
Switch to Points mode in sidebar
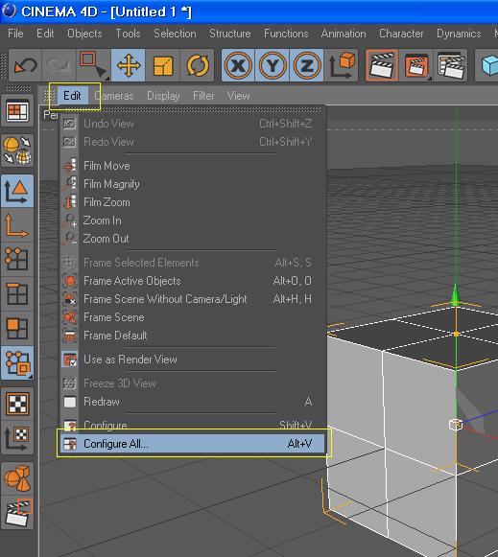[17, 260]
